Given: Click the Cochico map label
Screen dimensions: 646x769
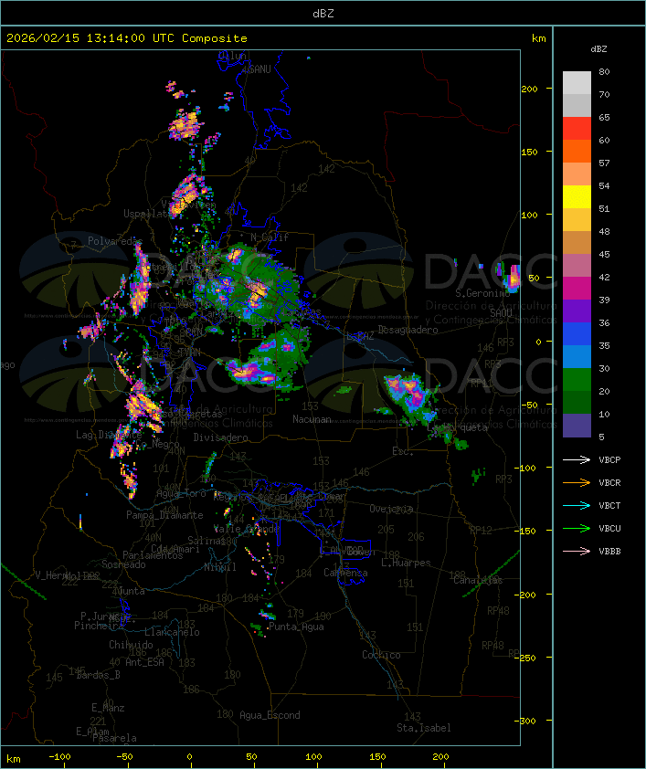Looking at the screenshot, I should pos(381,655).
